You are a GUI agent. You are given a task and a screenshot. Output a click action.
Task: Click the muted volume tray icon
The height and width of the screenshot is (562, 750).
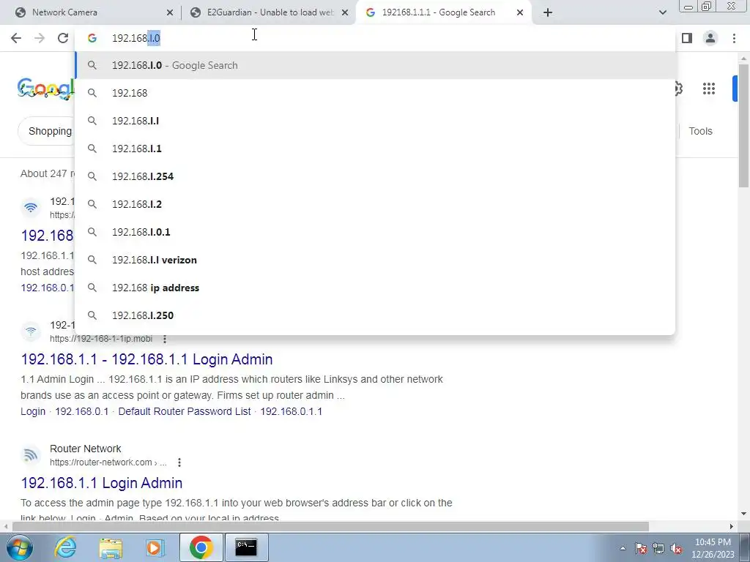(x=676, y=548)
